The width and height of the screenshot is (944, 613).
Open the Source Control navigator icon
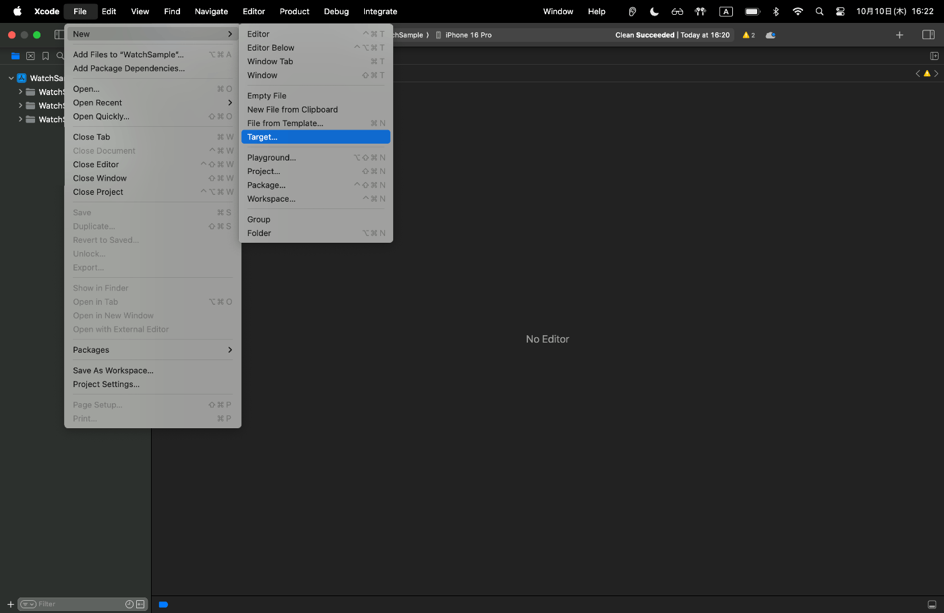pyautogui.click(x=30, y=56)
